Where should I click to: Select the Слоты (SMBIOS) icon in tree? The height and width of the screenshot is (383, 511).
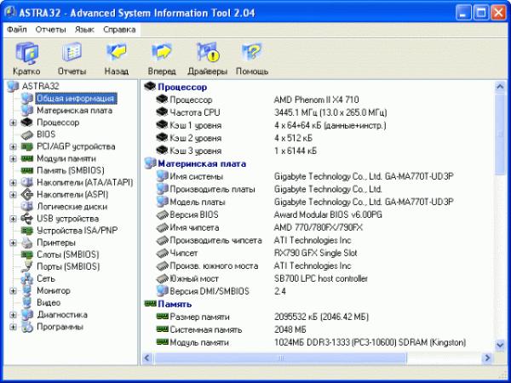point(27,254)
